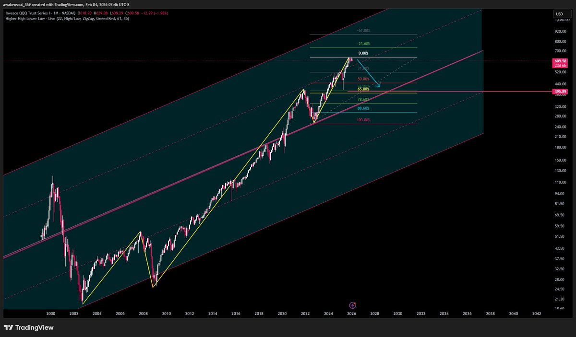
Task: Click the 180.00 price axis label
Action: [x=561, y=147]
